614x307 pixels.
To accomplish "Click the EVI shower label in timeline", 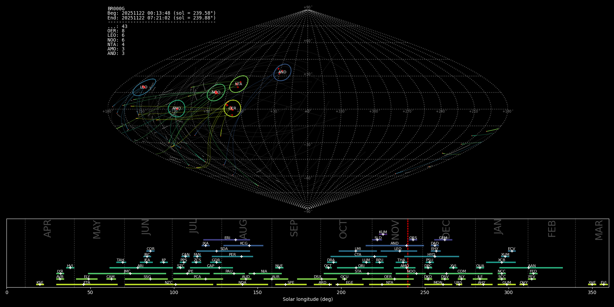I will coord(603,282).
